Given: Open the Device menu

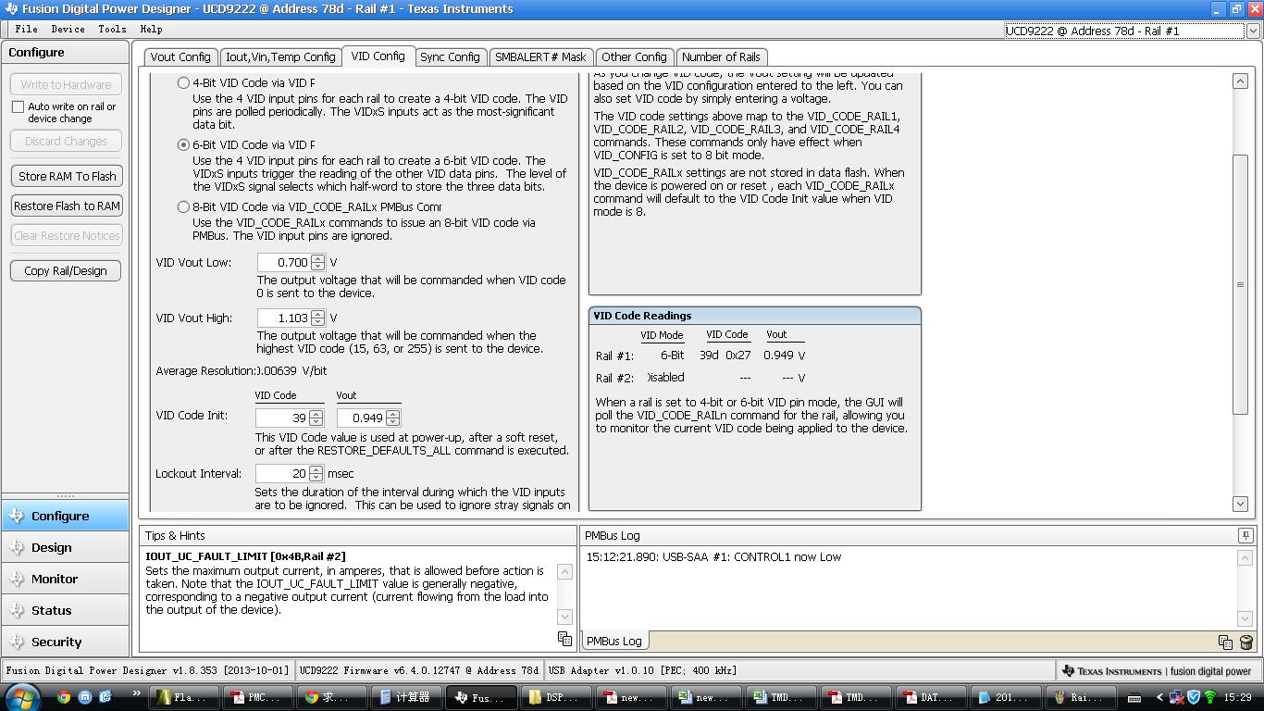Looking at the screenshot, I should [x=68, y=30].
